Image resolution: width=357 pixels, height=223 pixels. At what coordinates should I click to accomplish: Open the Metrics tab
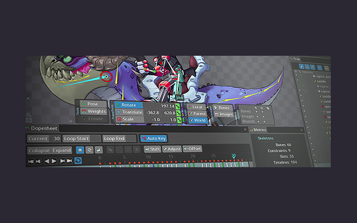coord(258,129)
